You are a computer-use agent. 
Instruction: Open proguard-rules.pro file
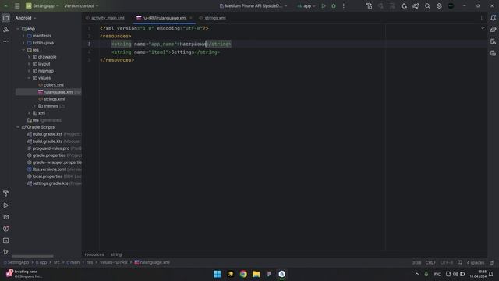pos(48,148)
